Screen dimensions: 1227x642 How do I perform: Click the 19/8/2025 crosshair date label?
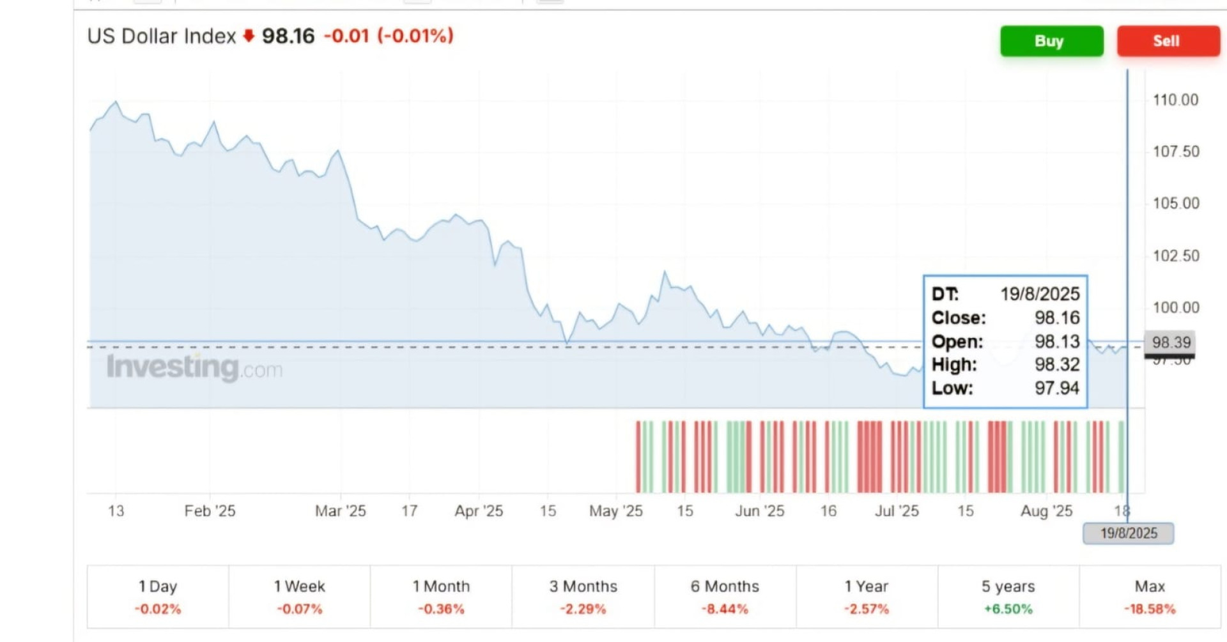[1129, 533]
